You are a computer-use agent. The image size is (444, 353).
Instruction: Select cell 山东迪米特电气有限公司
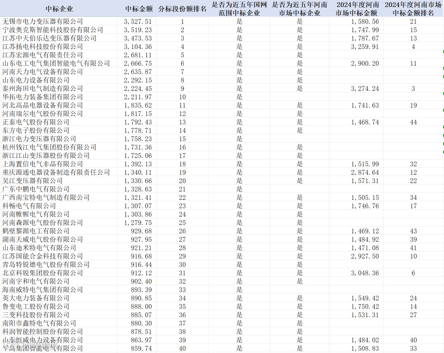pyautogui.click(x=39, y=248)
